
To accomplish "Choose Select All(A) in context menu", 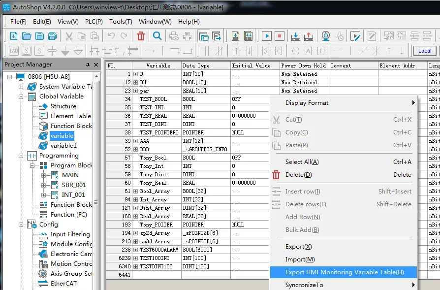I will tap(344, 161).
